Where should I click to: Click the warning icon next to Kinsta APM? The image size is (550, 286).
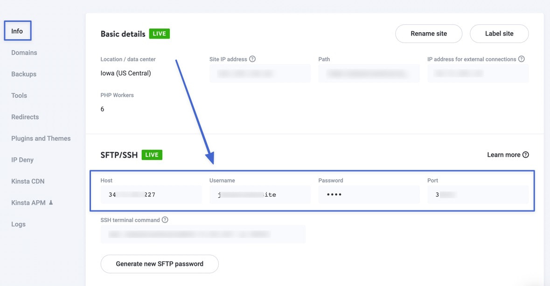[50, 202]
